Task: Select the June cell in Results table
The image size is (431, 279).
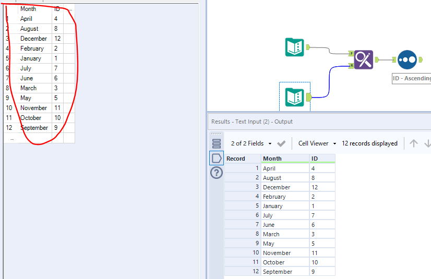Action: coord(285,225)
